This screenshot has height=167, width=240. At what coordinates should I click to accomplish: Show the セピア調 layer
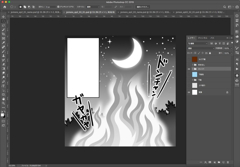click(x=189, y=59)
